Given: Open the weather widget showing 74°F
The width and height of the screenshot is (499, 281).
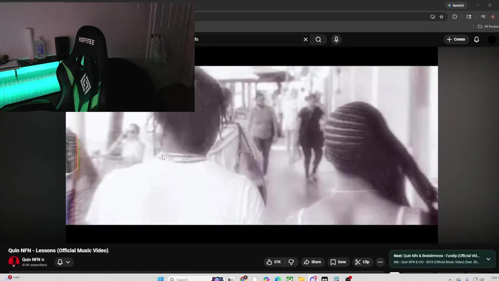Looking at the screenshot, I should click(x=14, y=278).
